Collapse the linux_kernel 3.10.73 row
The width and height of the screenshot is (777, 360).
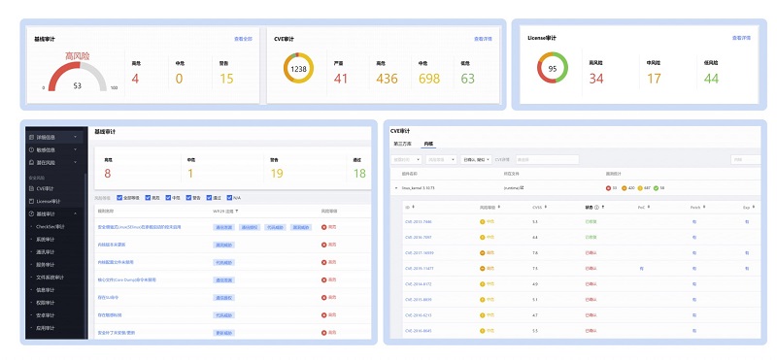(x=396, y=188)
